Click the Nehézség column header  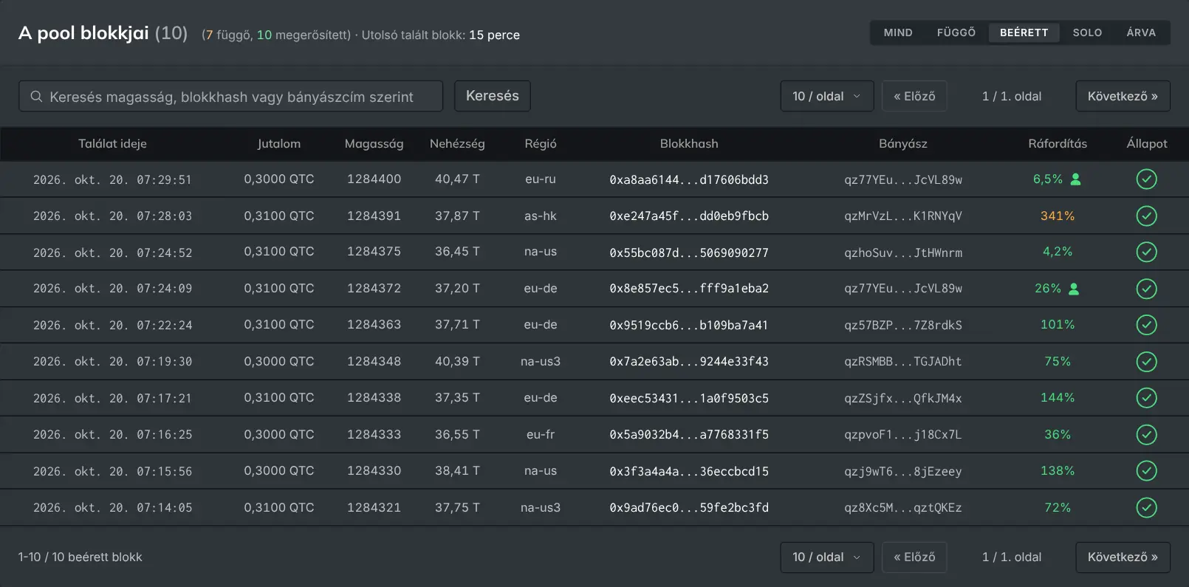click(457, 144)
